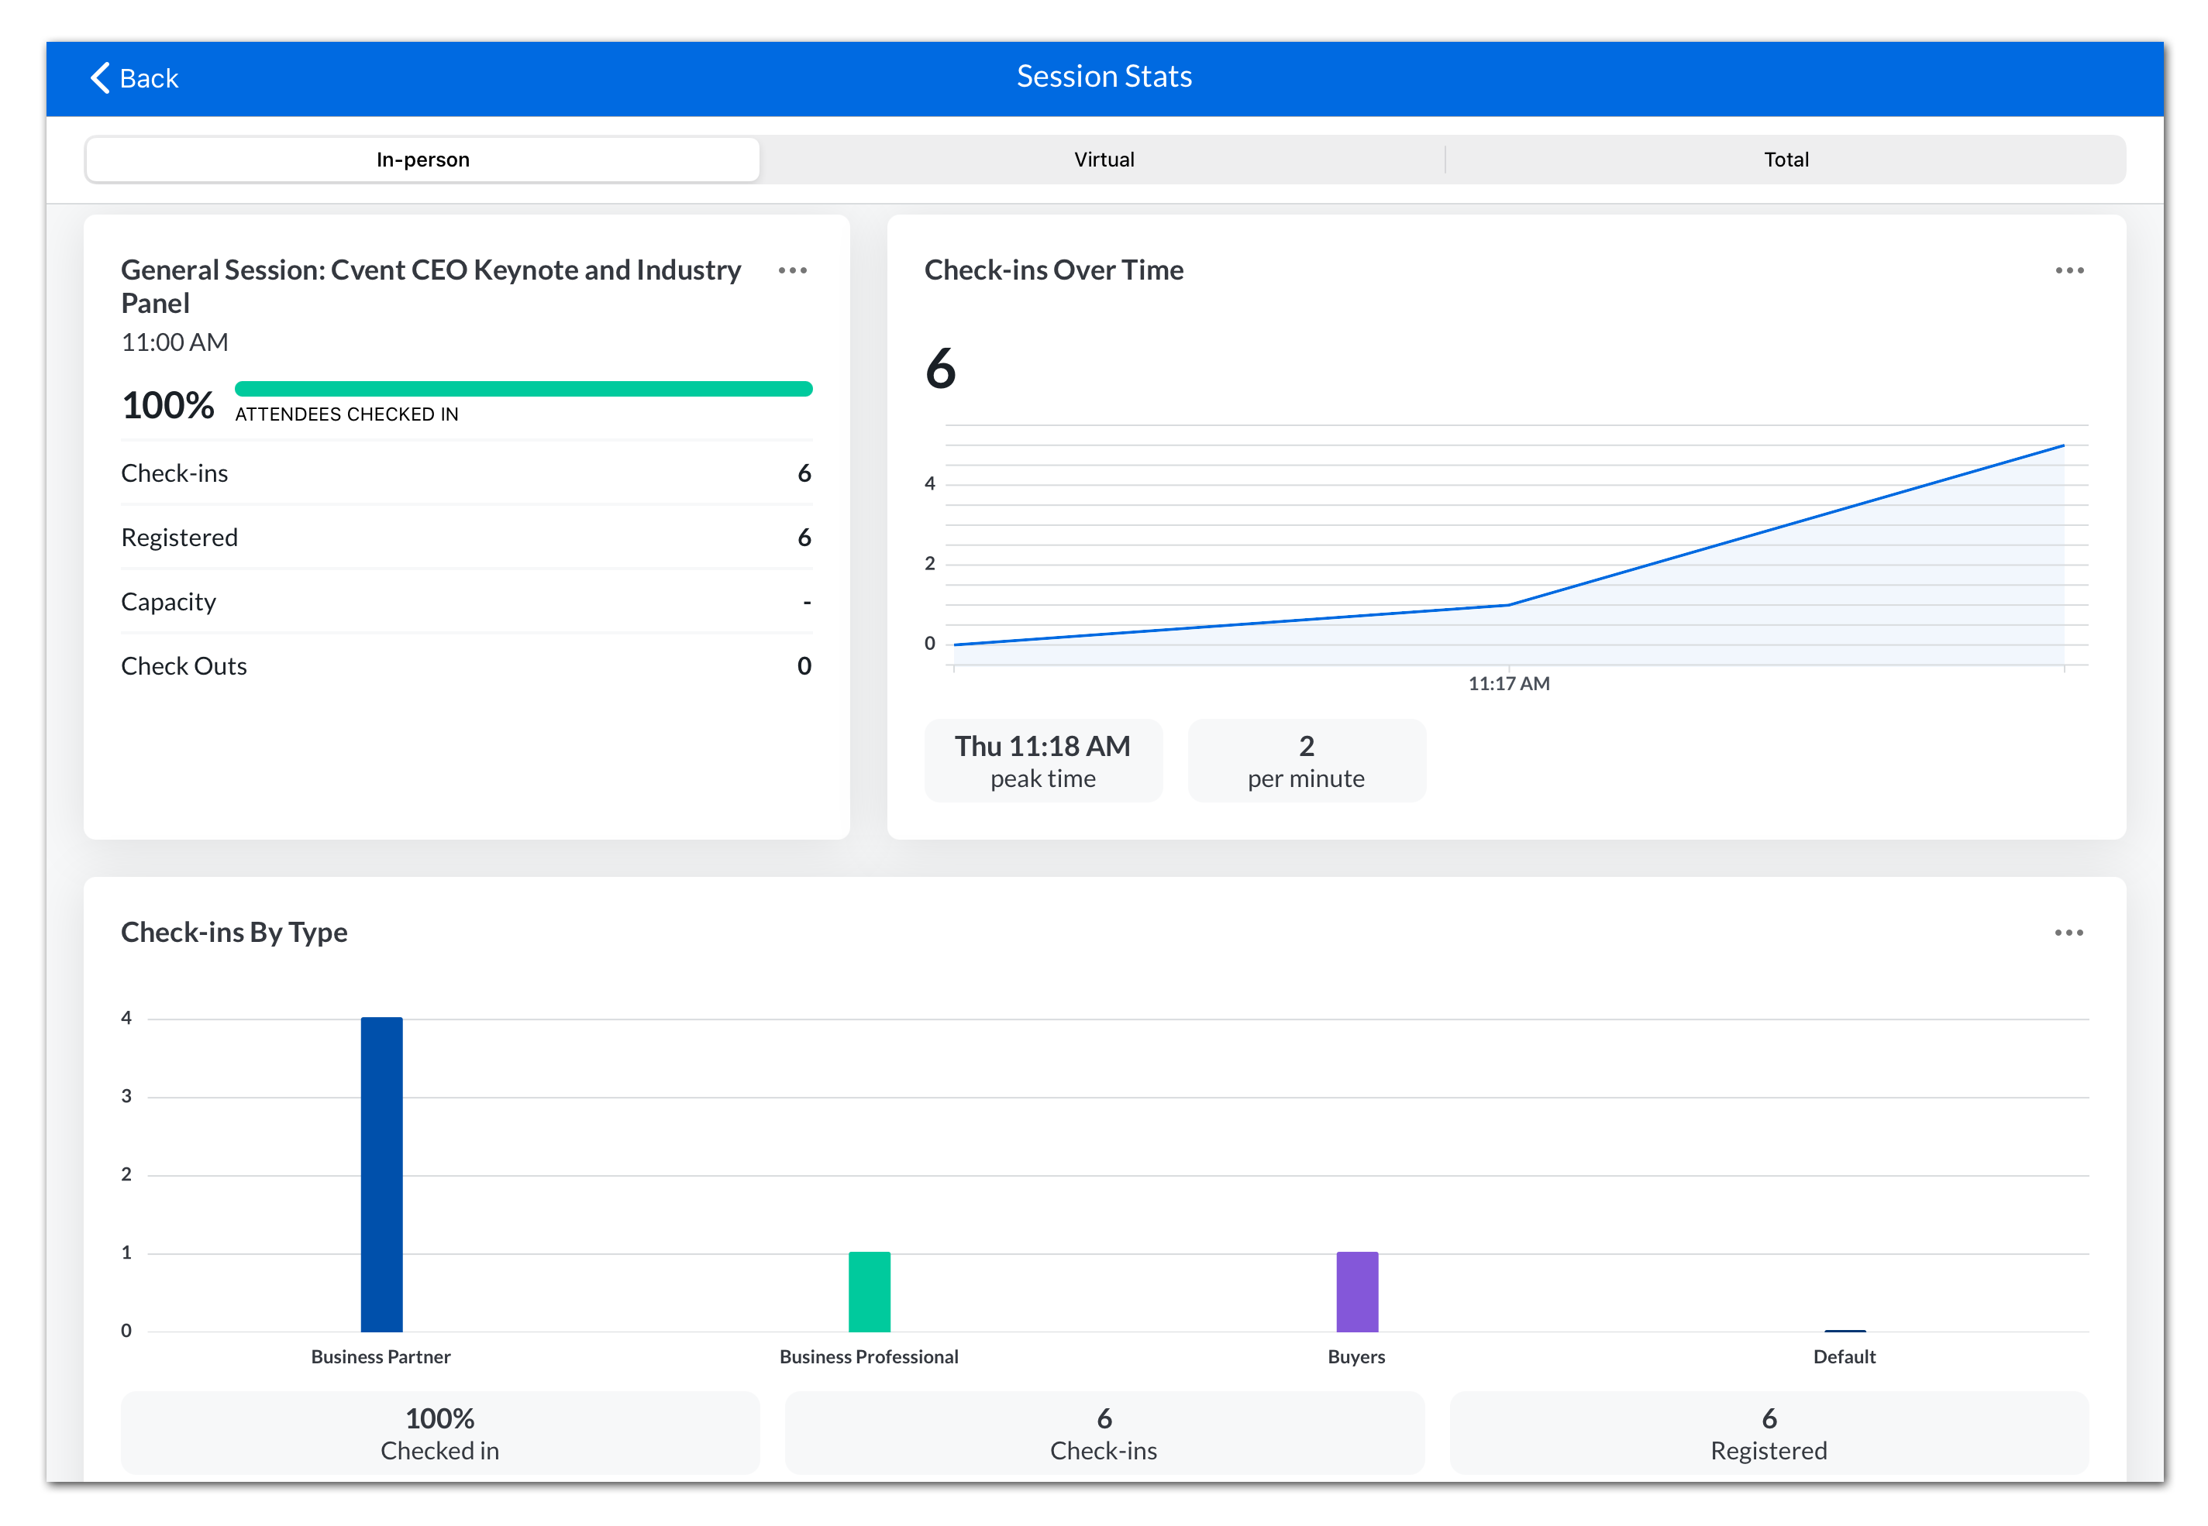
Task: Click the 100% attendees percentage
Action: 168,405
